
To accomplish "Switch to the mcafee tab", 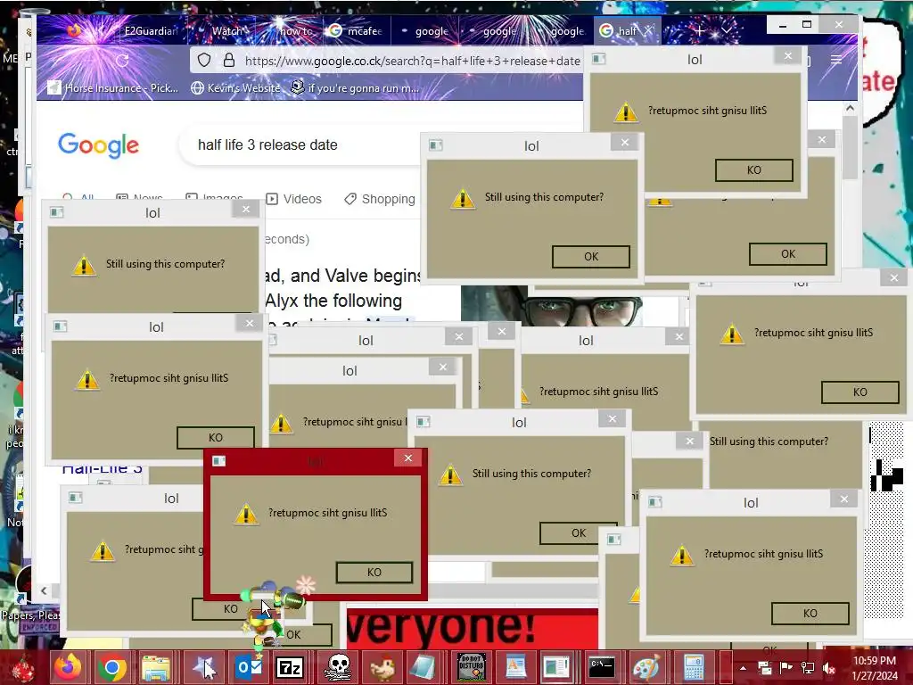I will click(355, 31).
